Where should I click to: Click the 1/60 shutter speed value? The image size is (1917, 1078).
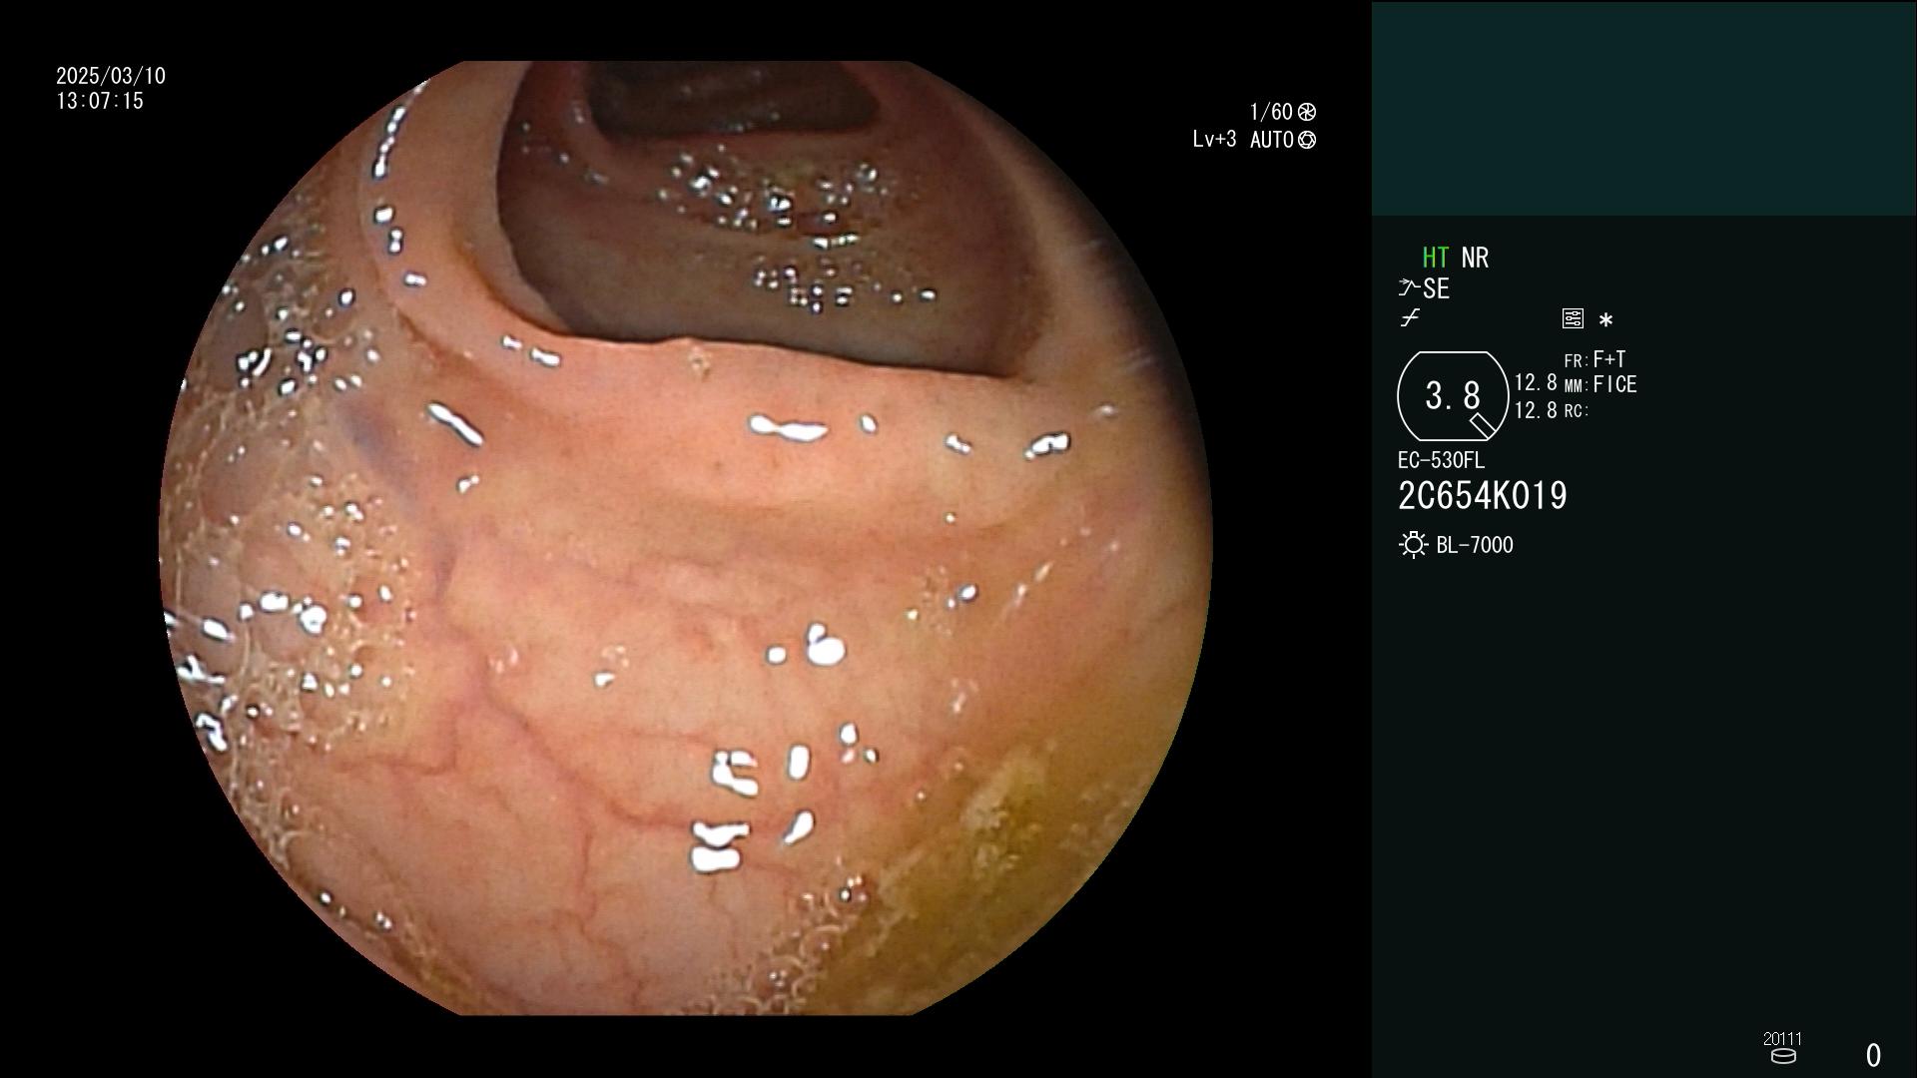point(1271,112)
